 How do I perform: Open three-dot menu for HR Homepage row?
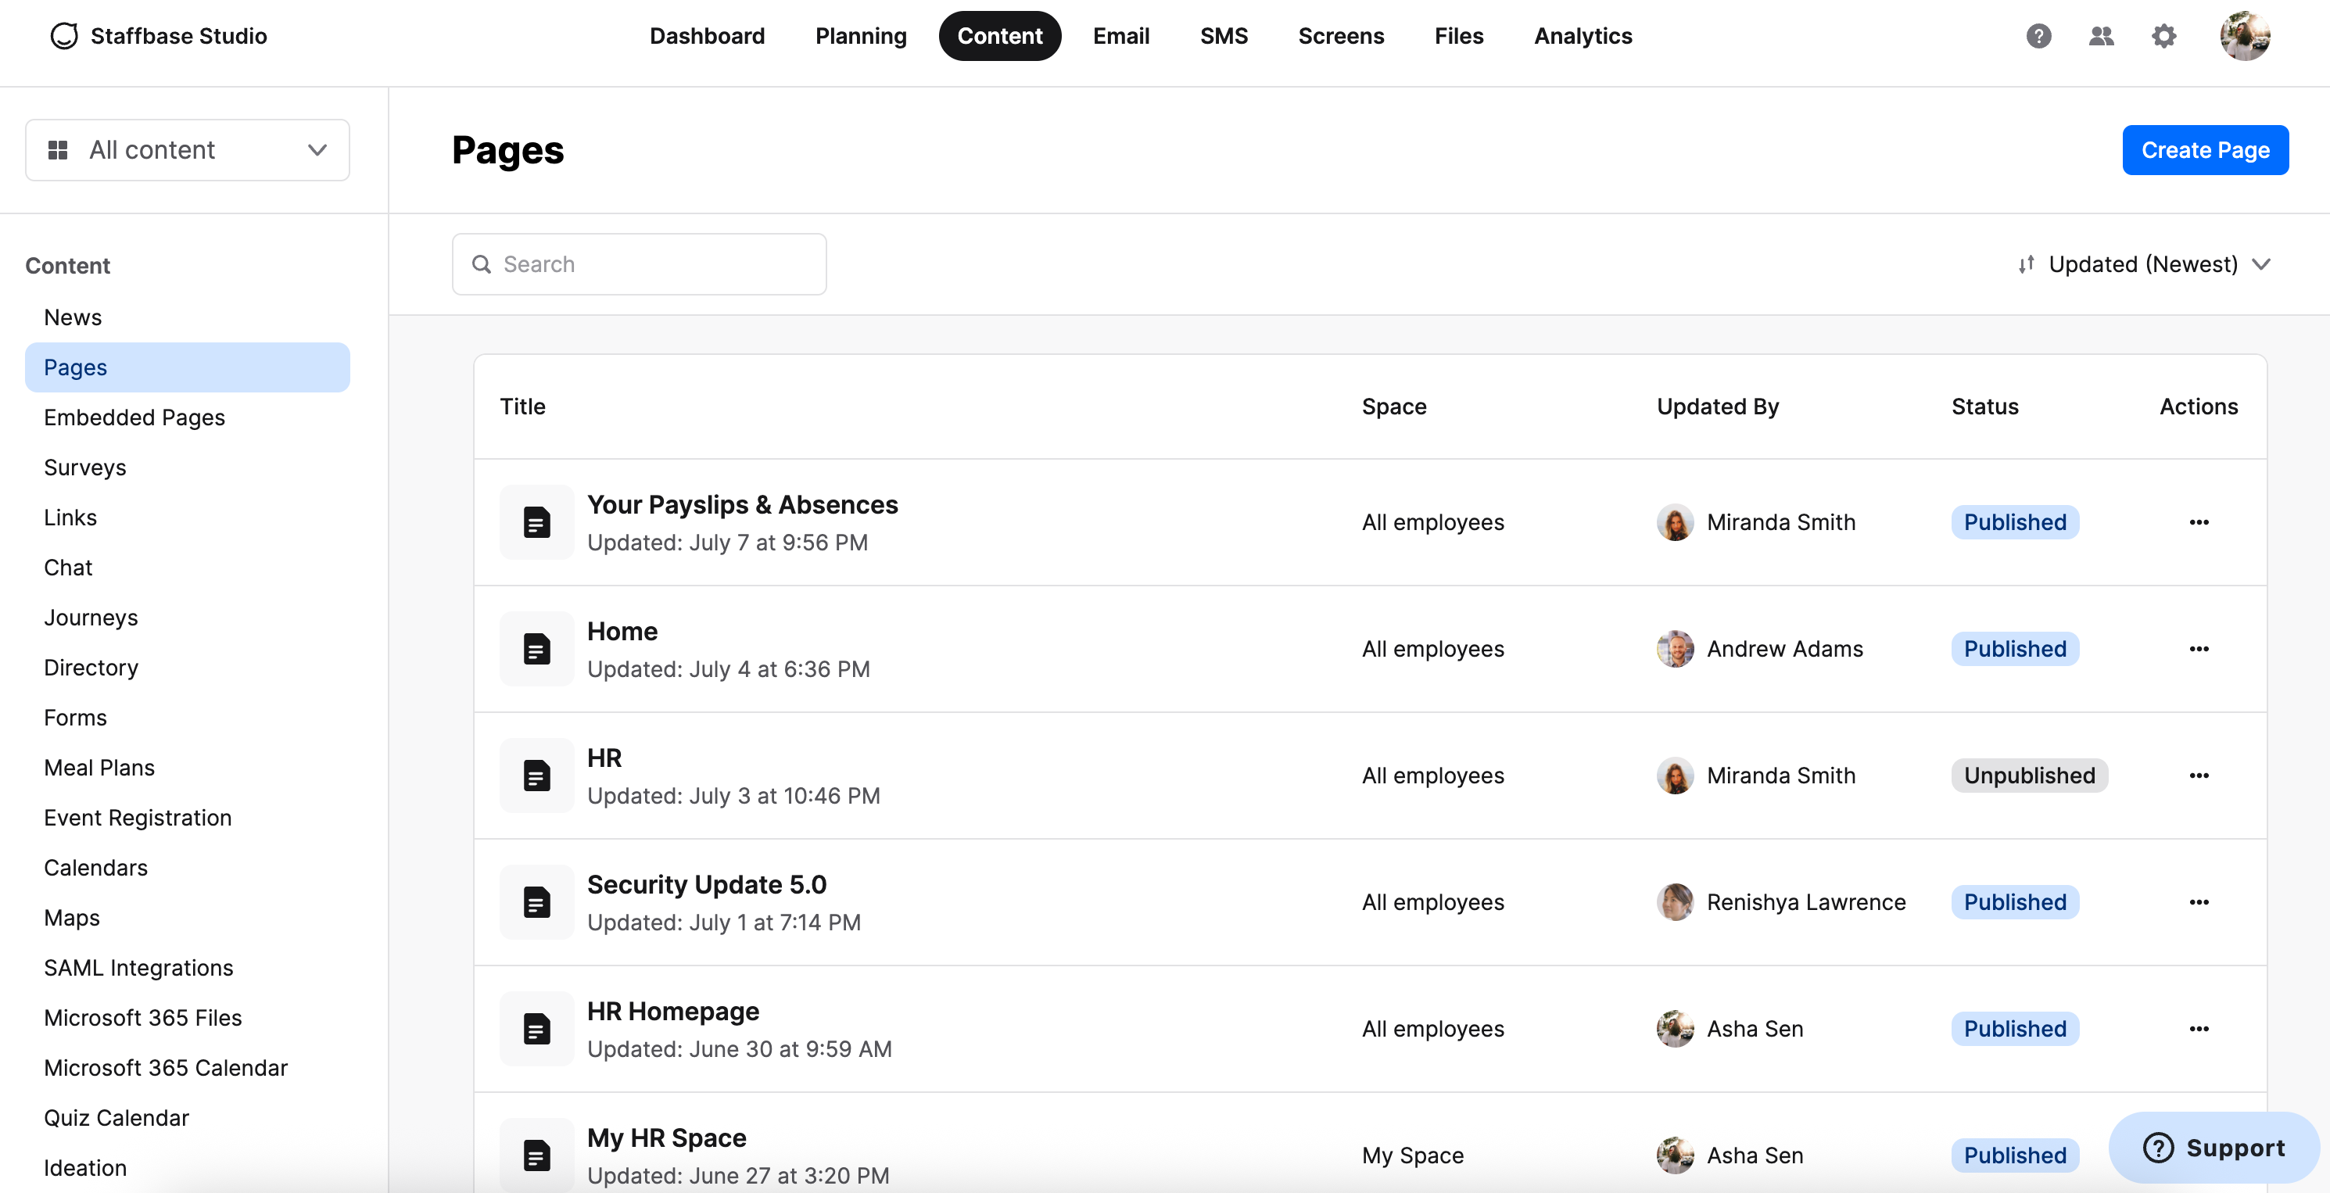tap(2198, 1028)
